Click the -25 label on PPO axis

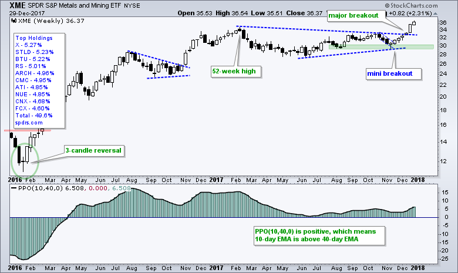[444, 259]
